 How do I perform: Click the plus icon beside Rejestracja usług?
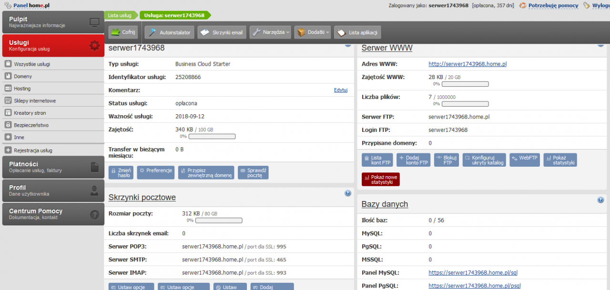point(8,150)
